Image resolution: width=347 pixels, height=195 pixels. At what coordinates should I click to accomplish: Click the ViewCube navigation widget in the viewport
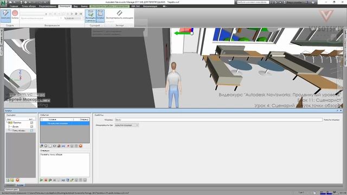[x=21, y=80]
